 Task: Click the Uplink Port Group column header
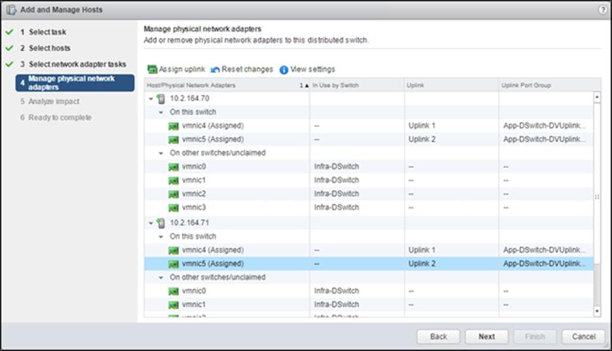pyautogui.click(x=550, y=85)
